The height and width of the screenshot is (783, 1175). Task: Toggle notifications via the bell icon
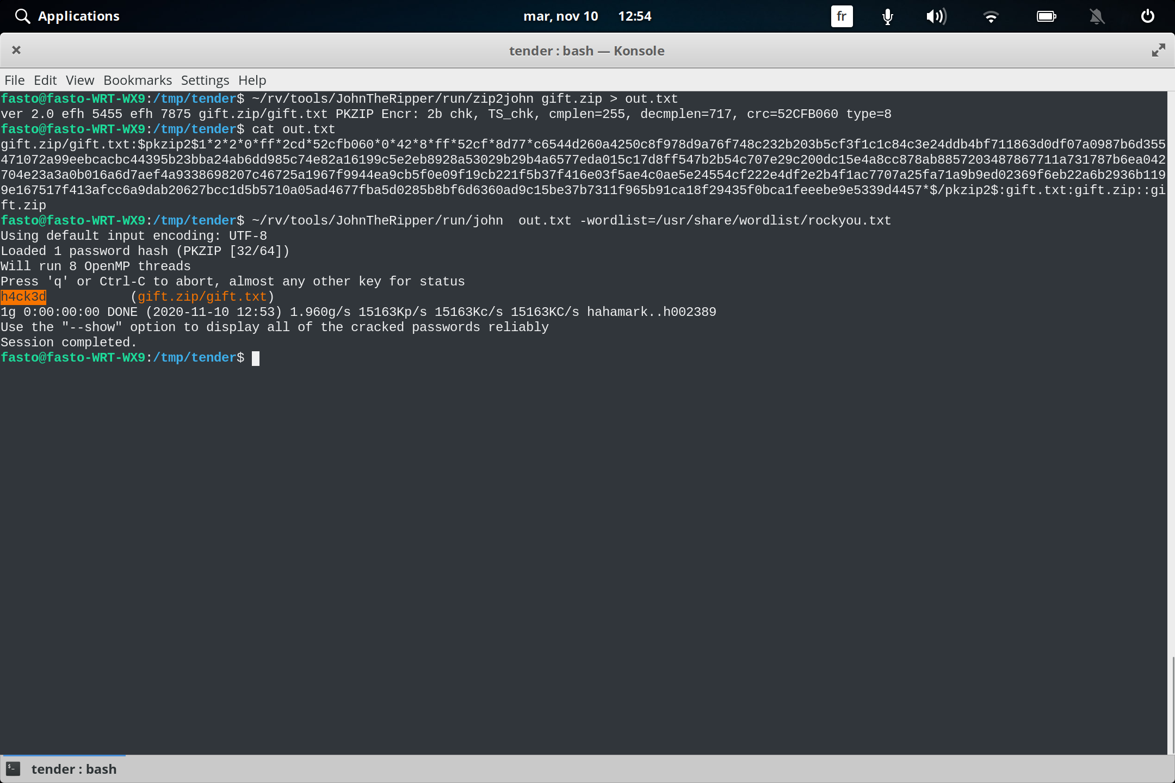pyautogui.click(x=1096, y=16)
